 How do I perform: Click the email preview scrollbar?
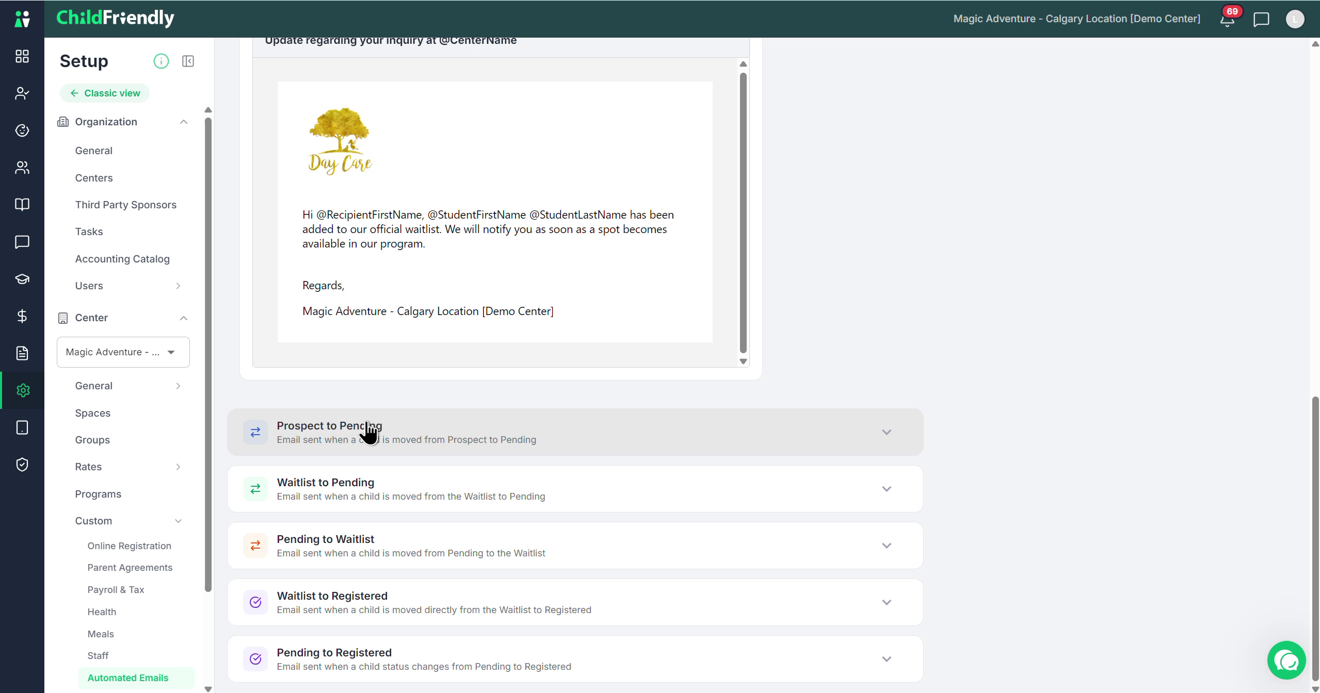tap(743, 212)
